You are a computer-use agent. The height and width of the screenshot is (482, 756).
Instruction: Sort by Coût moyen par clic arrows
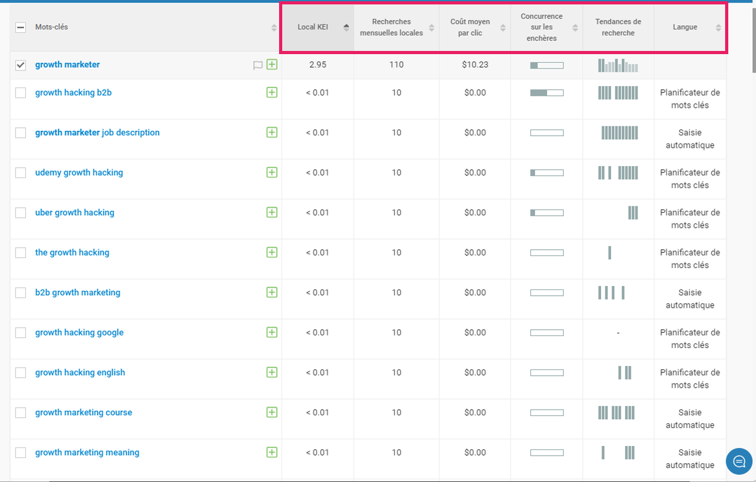[503, 28]
